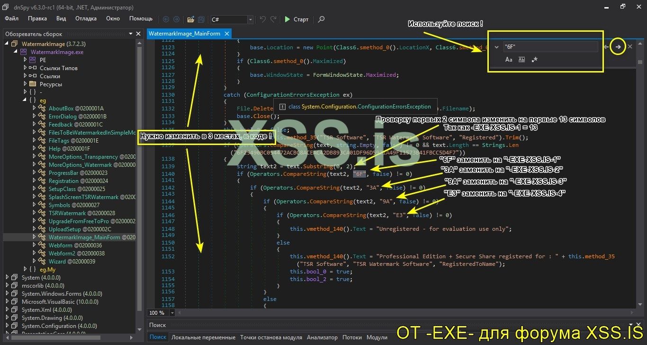
Task: Switch to Потоки tab
Action: tap(352, 337)
